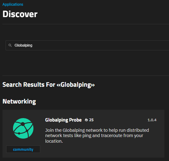Focus the Globalping search field
This screenshot has width=169, height=161.
[87, 45]
